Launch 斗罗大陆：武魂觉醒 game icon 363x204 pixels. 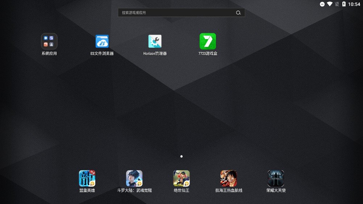tap(134, 178)
